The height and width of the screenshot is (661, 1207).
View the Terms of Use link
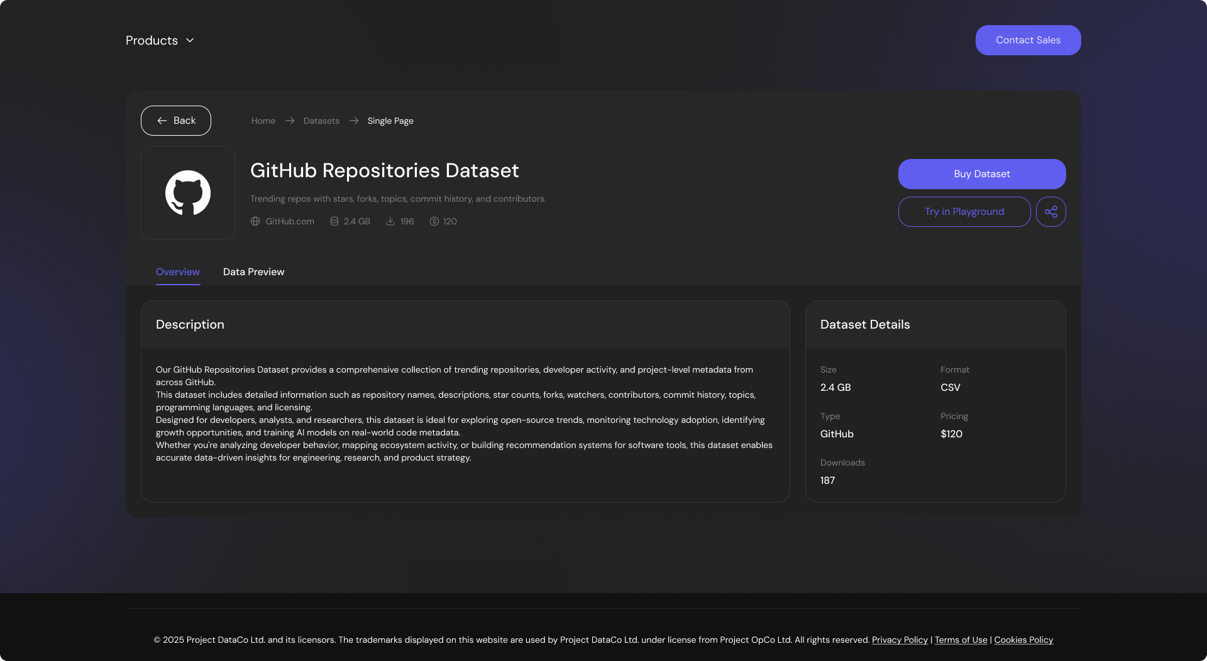click(x=961, y=640)
